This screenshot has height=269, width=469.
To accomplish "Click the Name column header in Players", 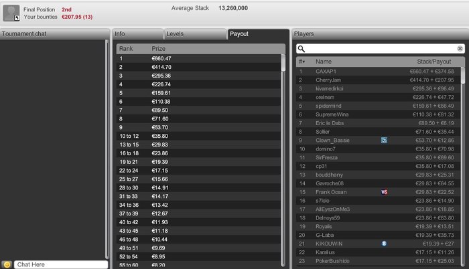I will click(324, 62).
